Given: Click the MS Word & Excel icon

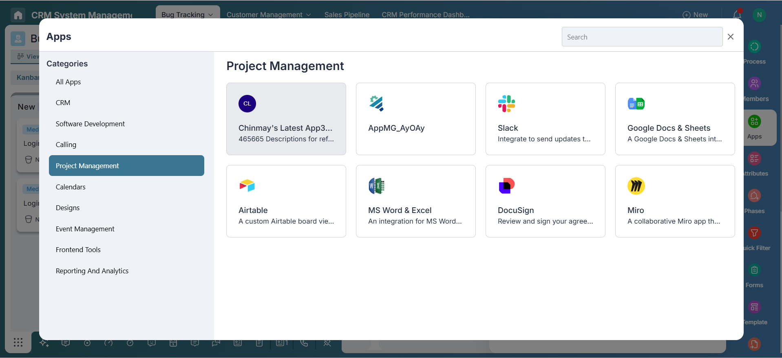Looking at the screenshot, I should click(x=376, y=186).
